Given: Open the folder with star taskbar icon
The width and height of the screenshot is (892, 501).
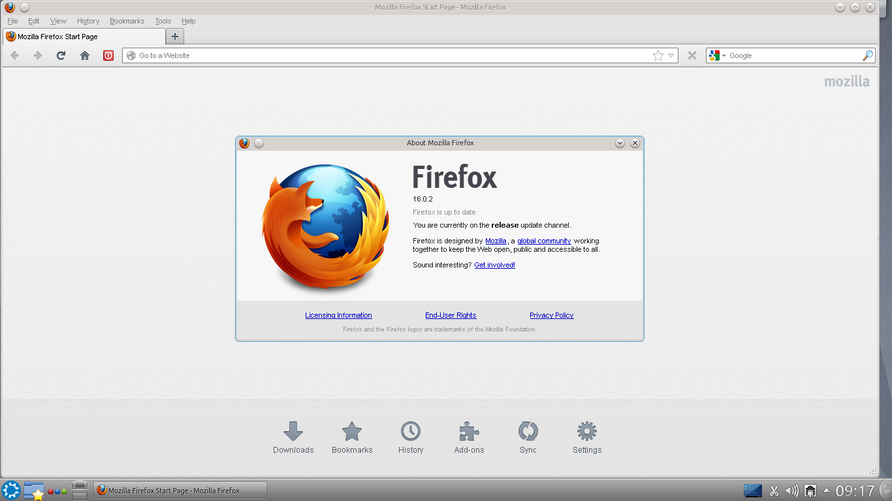Looking at the screenshot, I should click(x=34, y=491).
